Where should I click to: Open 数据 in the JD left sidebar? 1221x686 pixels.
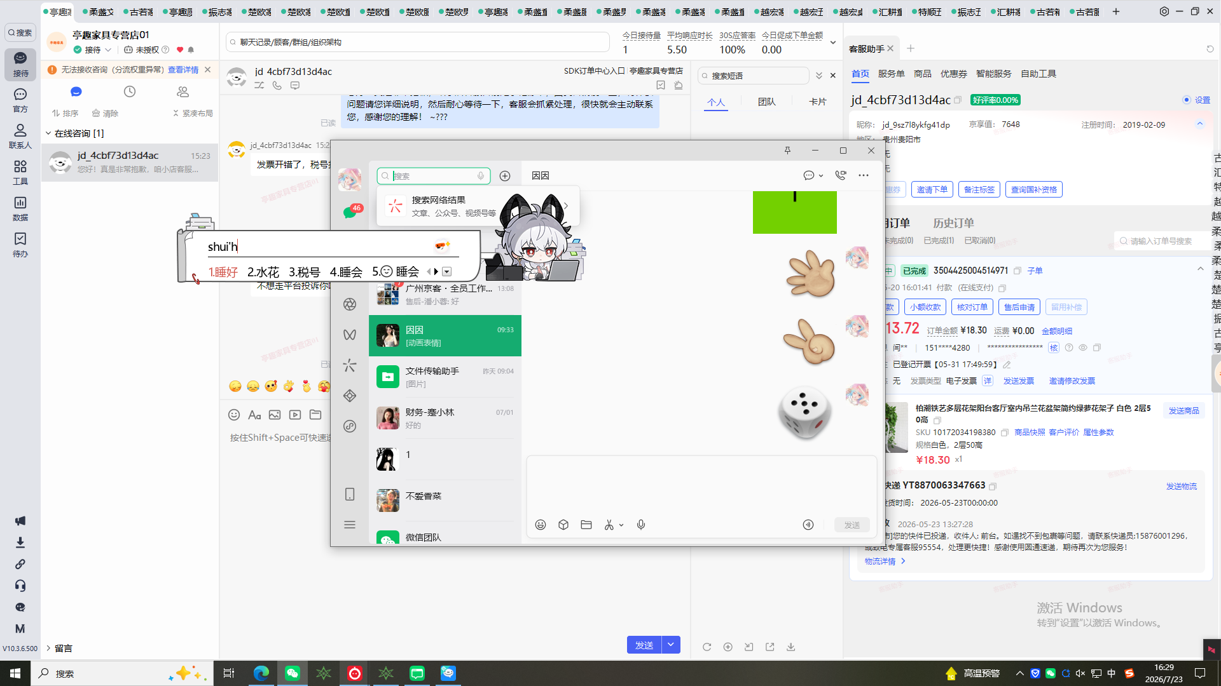20,209
